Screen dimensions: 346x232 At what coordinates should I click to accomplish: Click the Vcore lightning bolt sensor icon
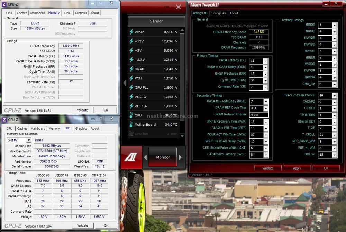pyautogui.click(x=131, y=32)
